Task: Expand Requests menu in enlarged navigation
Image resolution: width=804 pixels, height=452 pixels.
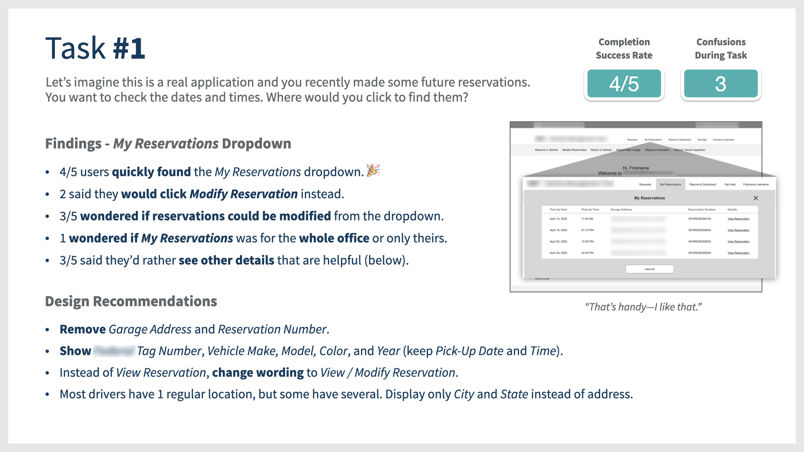Action: 645,184
